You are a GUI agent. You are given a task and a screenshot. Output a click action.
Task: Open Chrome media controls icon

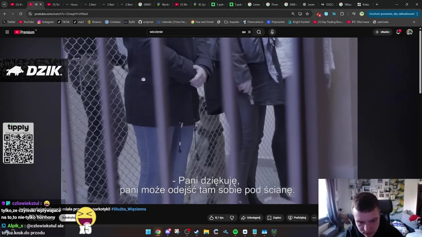click(x=354, y=14)
